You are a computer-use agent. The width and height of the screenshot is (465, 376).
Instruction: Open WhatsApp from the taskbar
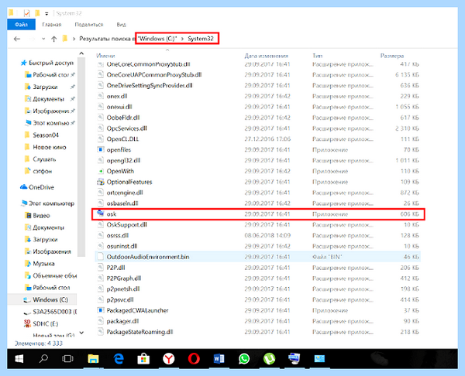pos(244,359)
